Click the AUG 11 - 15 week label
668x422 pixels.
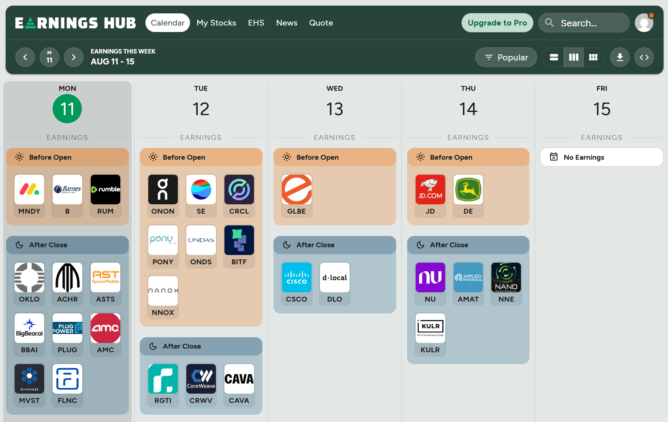tap(113, 62)
